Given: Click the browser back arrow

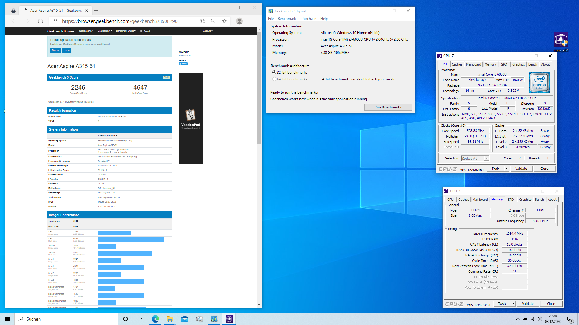Looking at the screenshot, I should (14, 21).
